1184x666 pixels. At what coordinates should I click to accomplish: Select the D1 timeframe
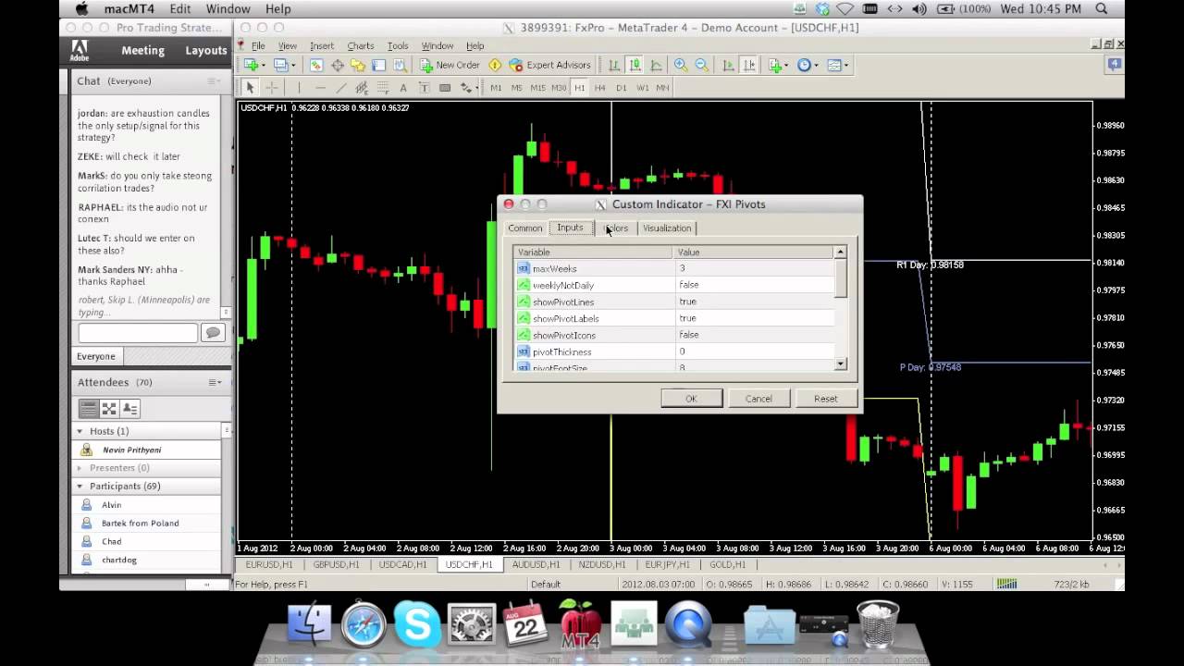tap(621, 88)
